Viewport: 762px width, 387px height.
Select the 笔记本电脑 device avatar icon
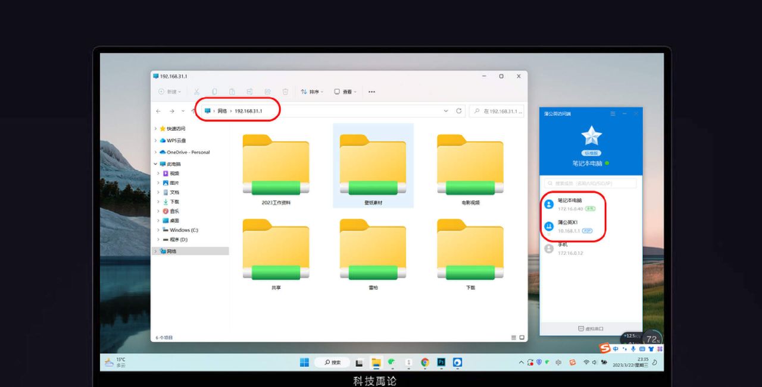549,204
